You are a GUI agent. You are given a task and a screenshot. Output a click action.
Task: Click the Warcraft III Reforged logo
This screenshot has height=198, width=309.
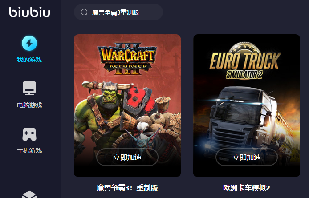coord(127,59)
